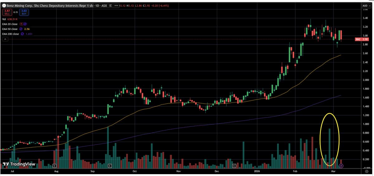Click the Benz Mining Corp symbol logo
The width and height of the screenshot is (374, 176).
coord(4,6)
